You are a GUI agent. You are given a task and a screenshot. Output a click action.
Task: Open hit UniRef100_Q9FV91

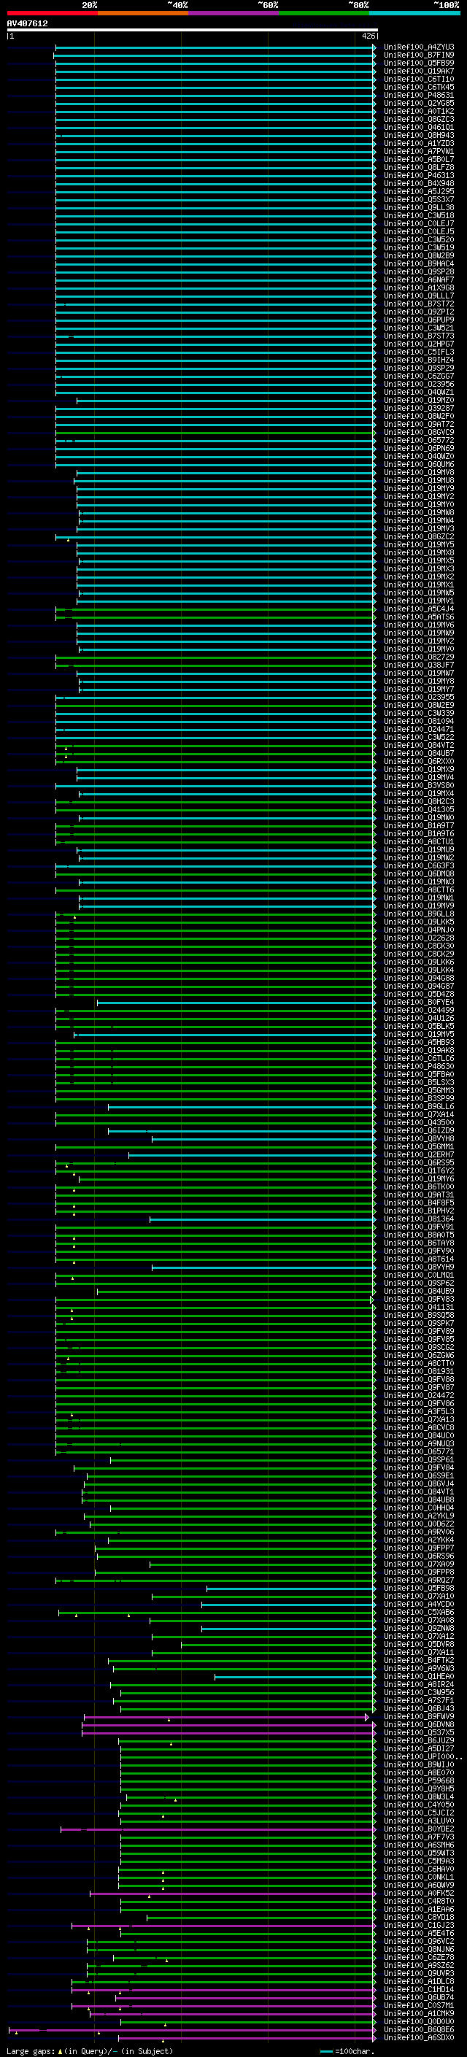click(419, 1227)
